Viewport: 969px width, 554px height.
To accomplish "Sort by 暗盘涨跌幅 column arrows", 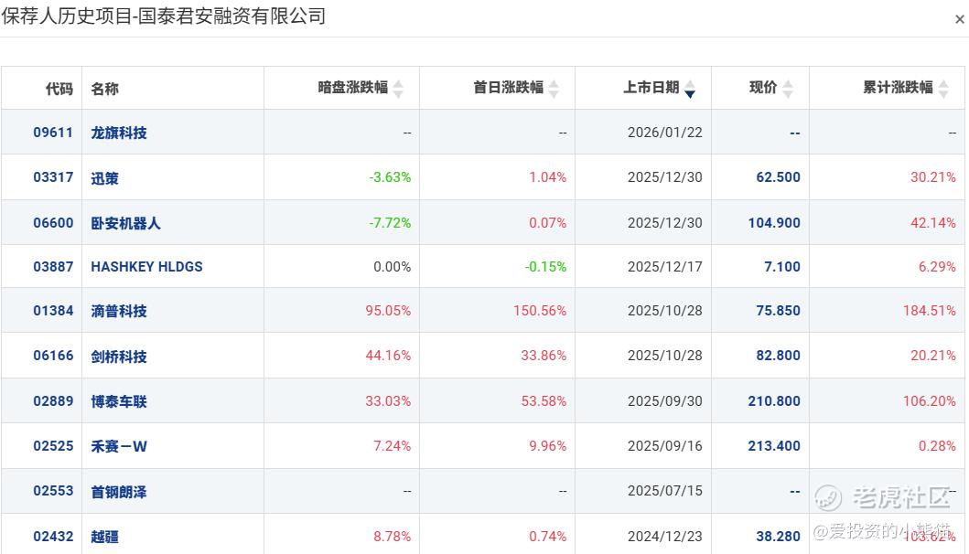I will click(398, 89).
